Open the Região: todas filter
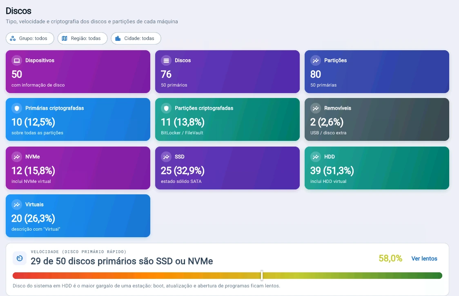 pyautogui.click(x=82, y=38)
